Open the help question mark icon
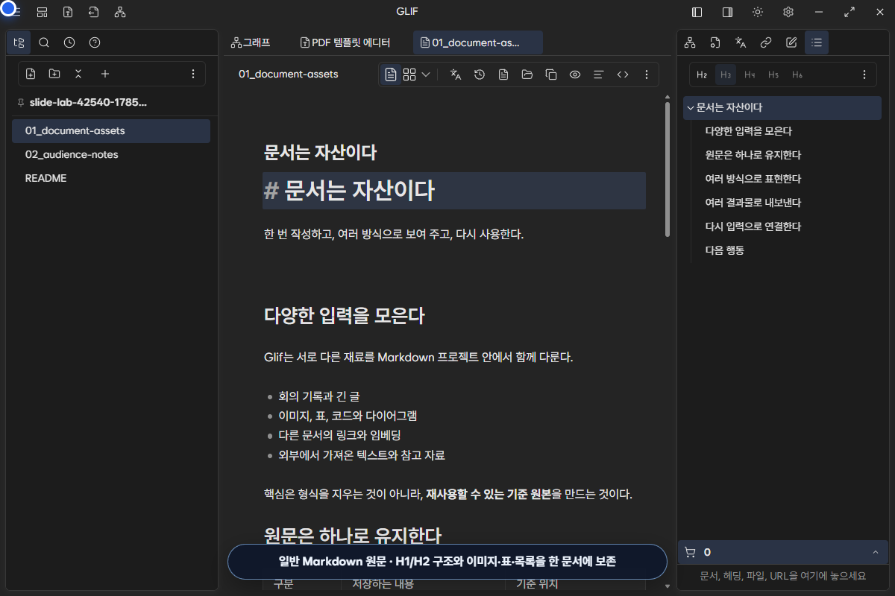The width and height of the screenshot is (895, 596). [95, 42]
